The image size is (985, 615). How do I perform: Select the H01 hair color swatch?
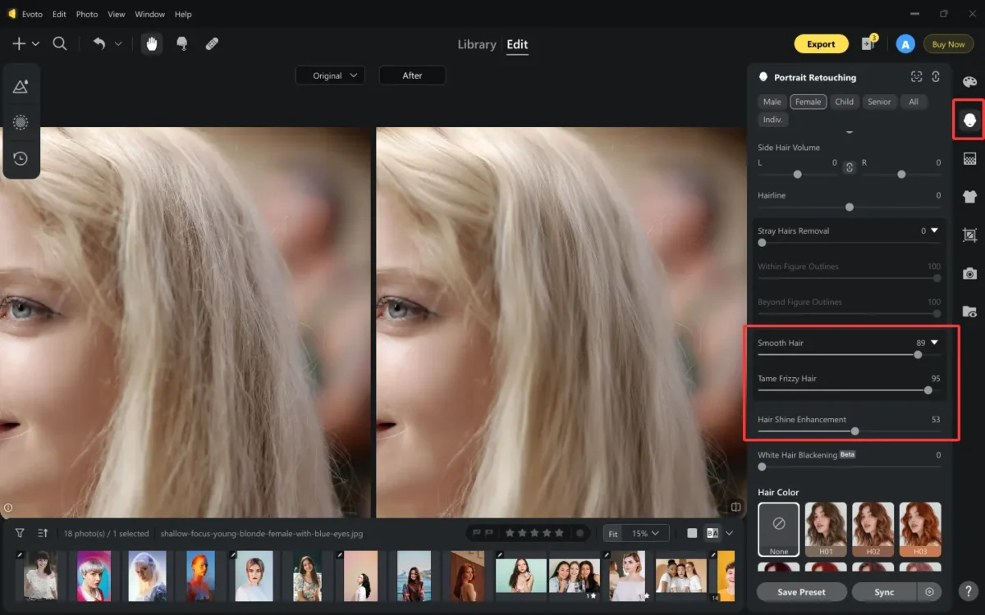[826, 530]
